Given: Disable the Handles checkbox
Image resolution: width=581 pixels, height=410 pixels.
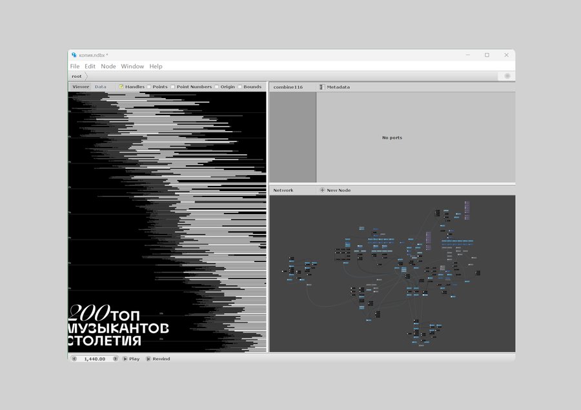Looking at the screenshot, I should (121, 87).
